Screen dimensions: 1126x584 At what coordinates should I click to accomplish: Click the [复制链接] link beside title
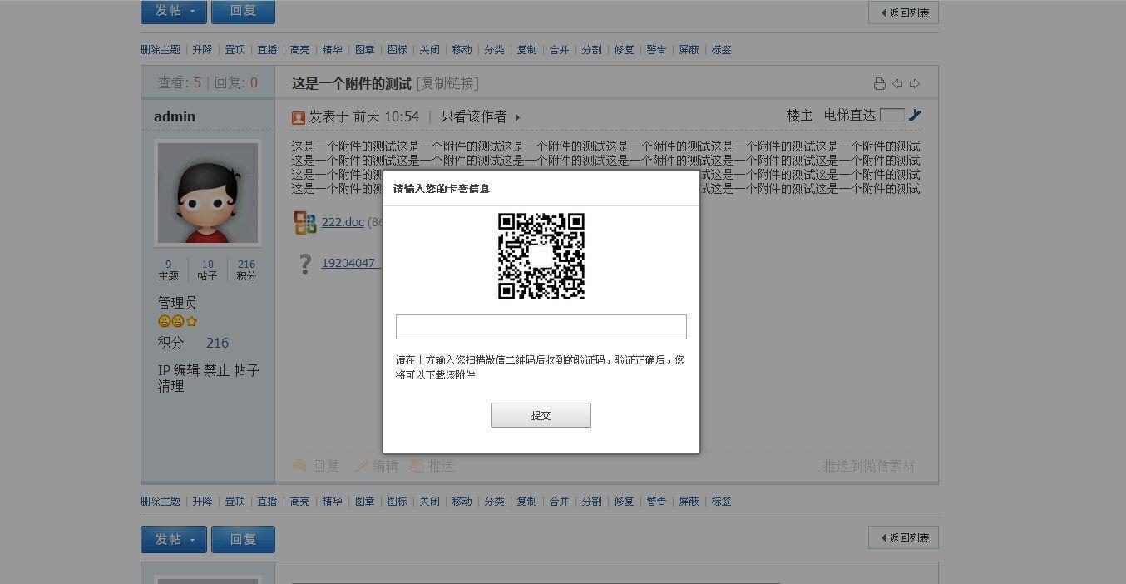[447, 83]
